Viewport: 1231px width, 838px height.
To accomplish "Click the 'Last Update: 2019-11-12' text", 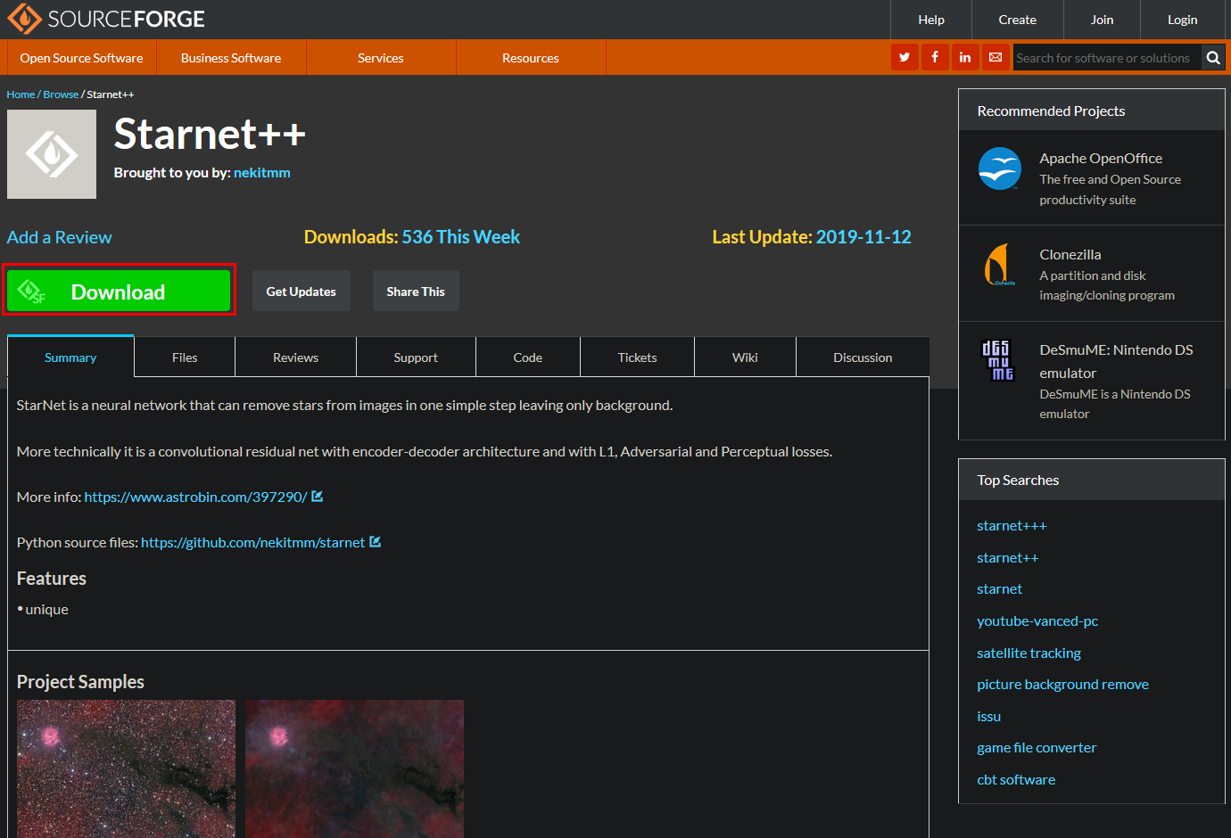I will [x=812, y=237].
